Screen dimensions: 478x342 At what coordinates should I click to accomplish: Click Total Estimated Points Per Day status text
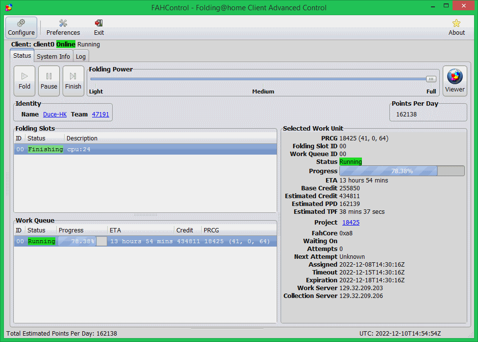[62, 334]
